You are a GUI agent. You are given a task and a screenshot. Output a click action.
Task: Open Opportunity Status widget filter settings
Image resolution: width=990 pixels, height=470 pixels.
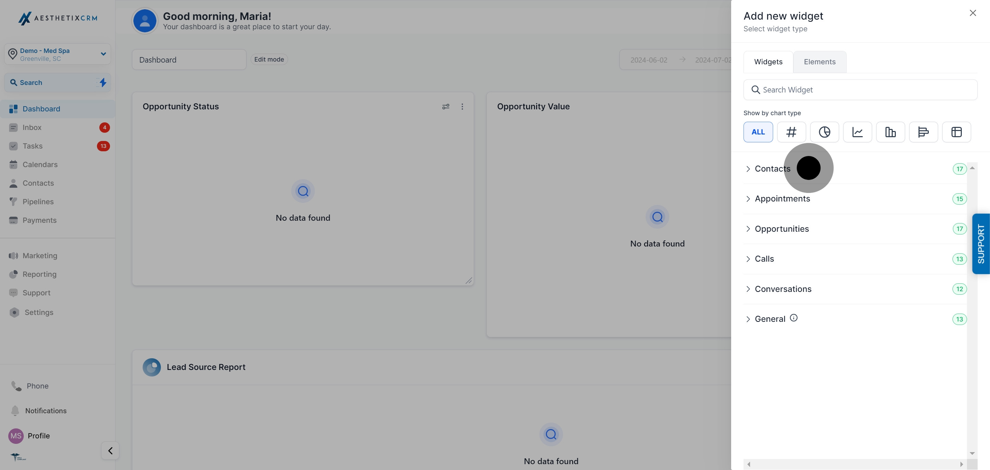pos(445,107)
